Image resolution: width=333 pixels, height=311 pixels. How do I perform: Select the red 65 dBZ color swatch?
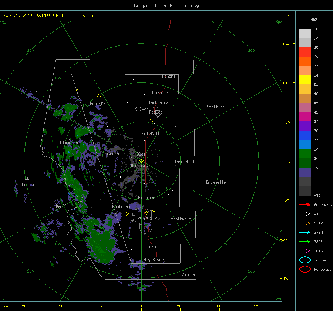305,52
